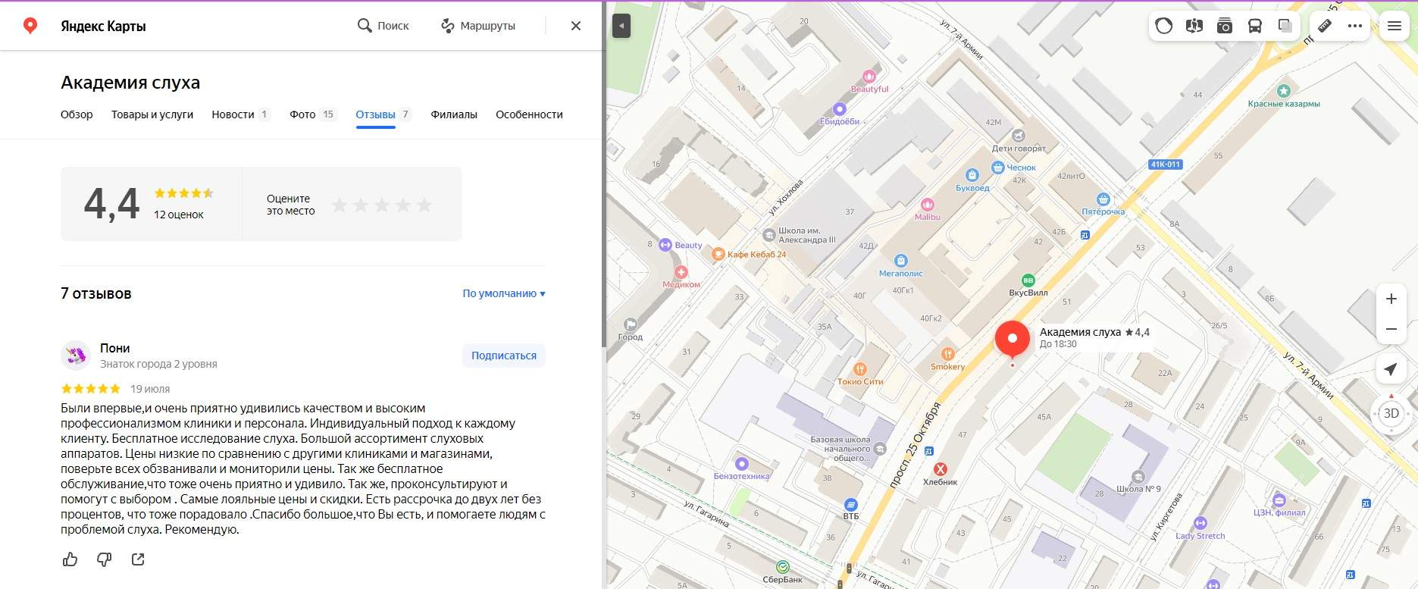Show photos layer with camera icon

1224,26
